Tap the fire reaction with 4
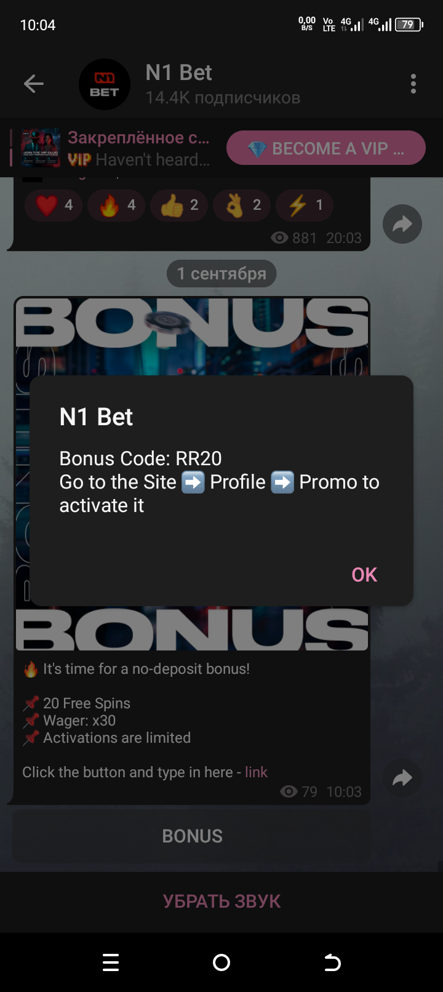The width and height of the screenshot is (443, 992). coord(116,205)
